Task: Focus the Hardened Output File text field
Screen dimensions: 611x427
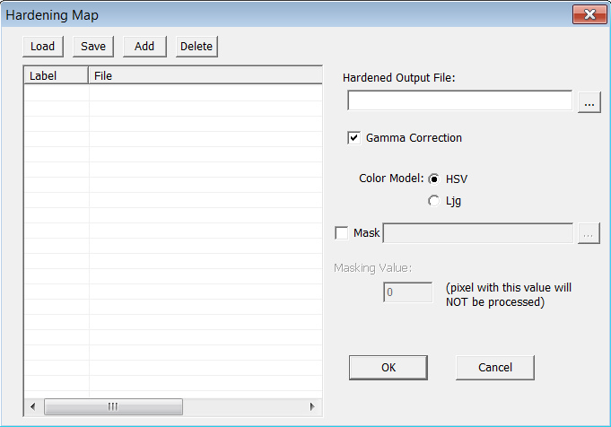Action: (459, 101)
